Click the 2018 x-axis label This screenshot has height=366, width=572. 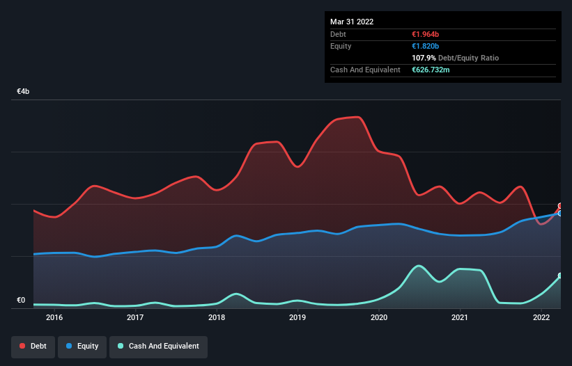coord(217,317)
